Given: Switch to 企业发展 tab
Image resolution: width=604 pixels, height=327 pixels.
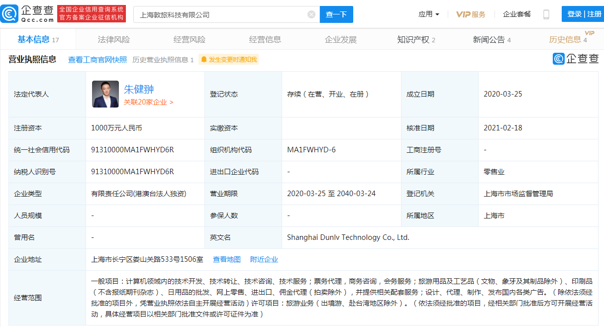Looking at the screenshot, I should [341, 39].
